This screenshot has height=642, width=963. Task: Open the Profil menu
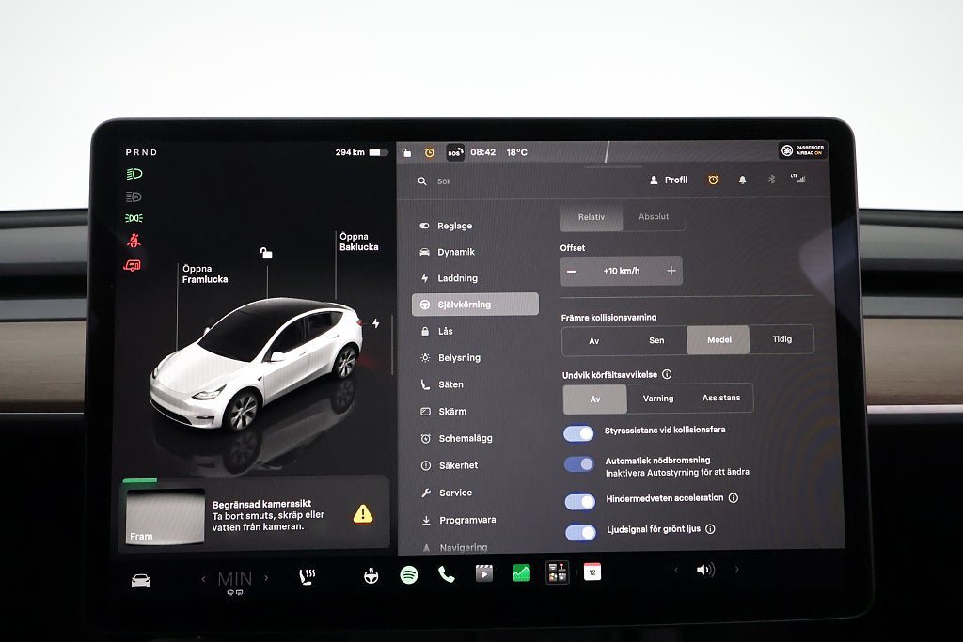pyautogui.click(x=669, y=180)
